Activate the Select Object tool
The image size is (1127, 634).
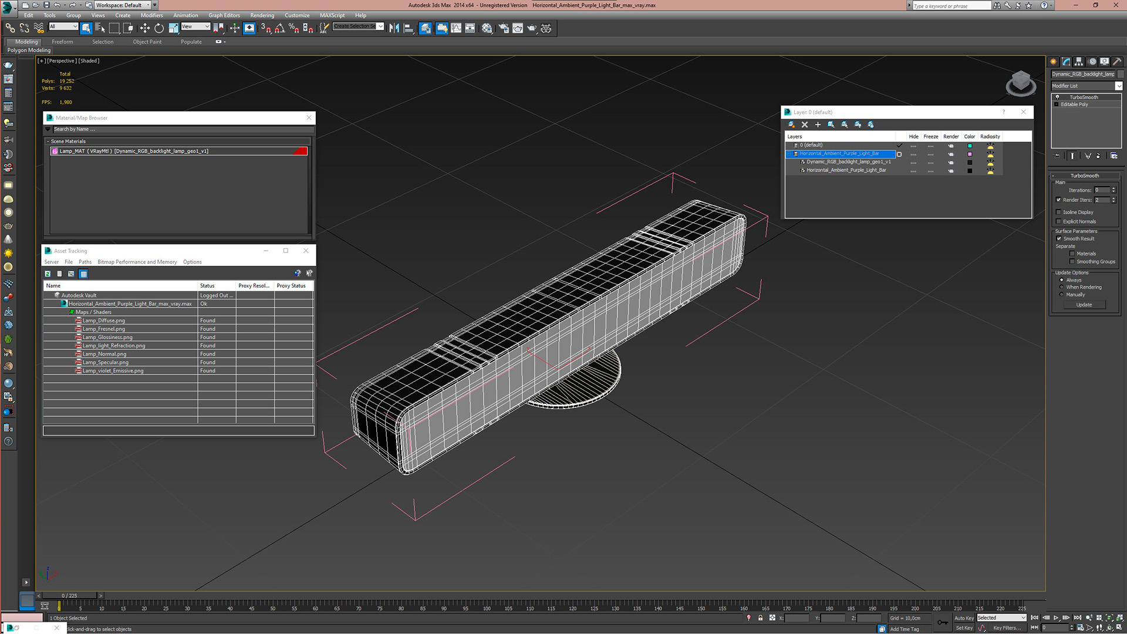(x=86, y=28)
